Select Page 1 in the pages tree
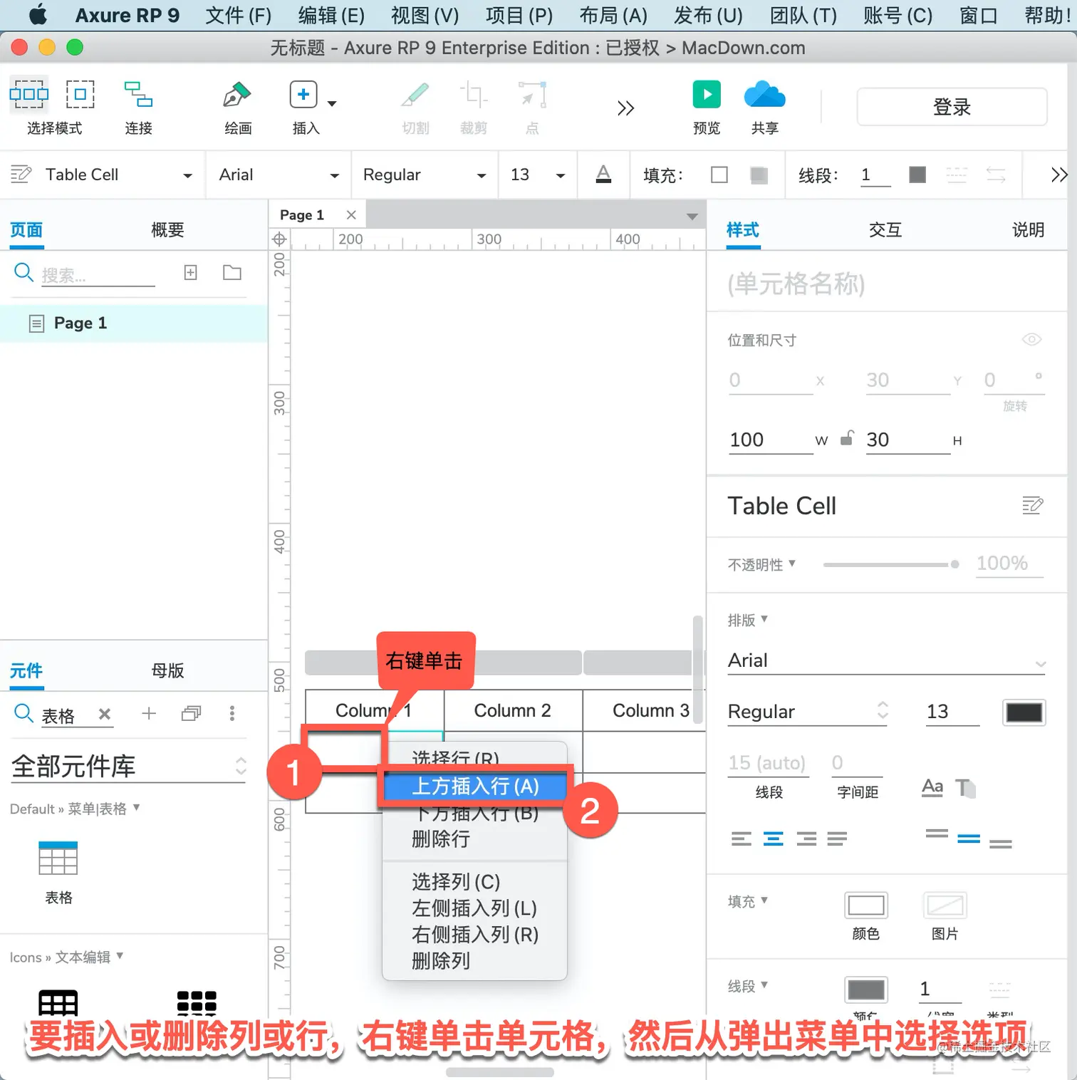 point(133,323)
